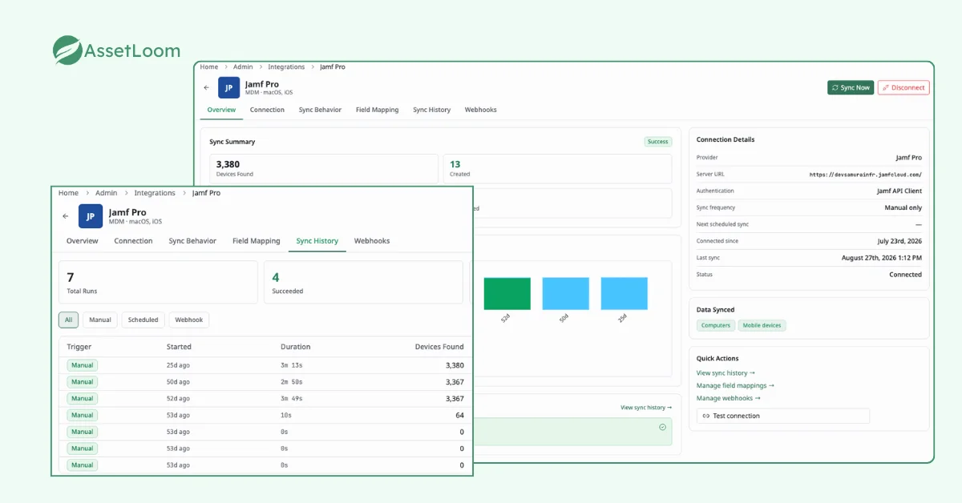The image size is (962, 503).
Task: Click Manual badge in 25d ago row
Action: pos(82,365)
